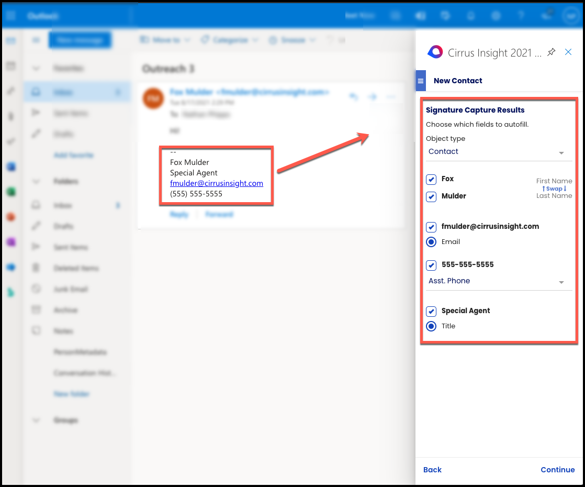
Task: Click the forward arrow icon on the message
Action: (373, 97)
